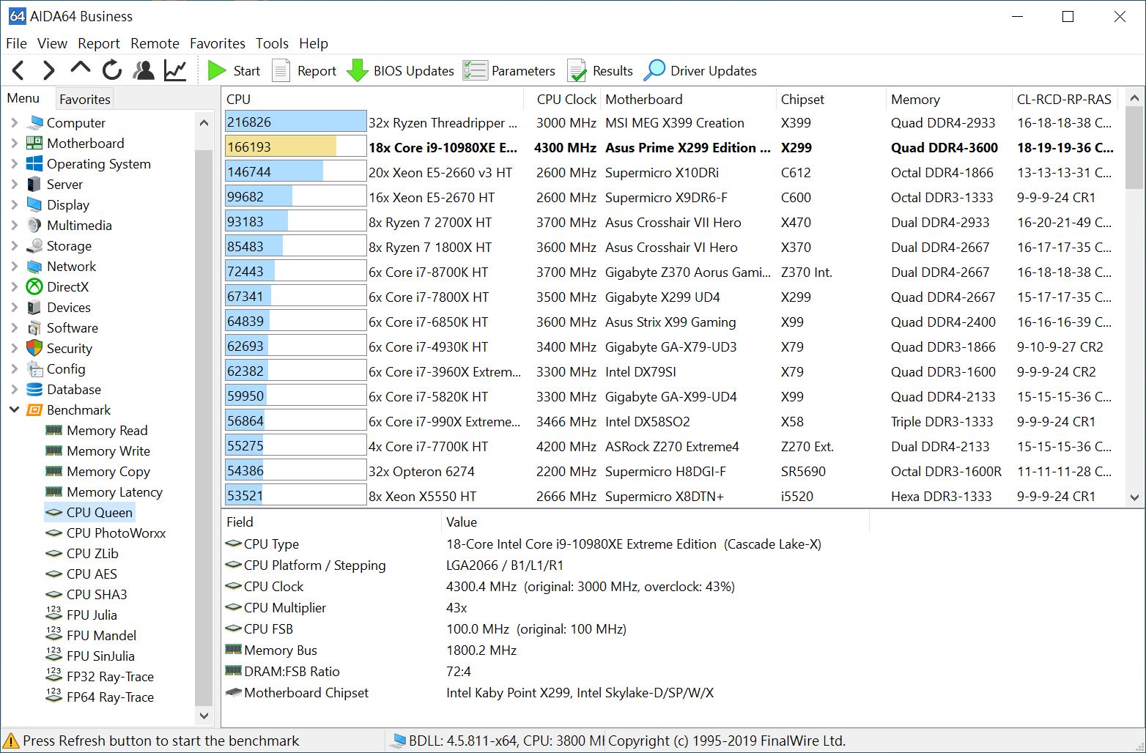
Task: Select the Display monitor icon
Action: 34,204
